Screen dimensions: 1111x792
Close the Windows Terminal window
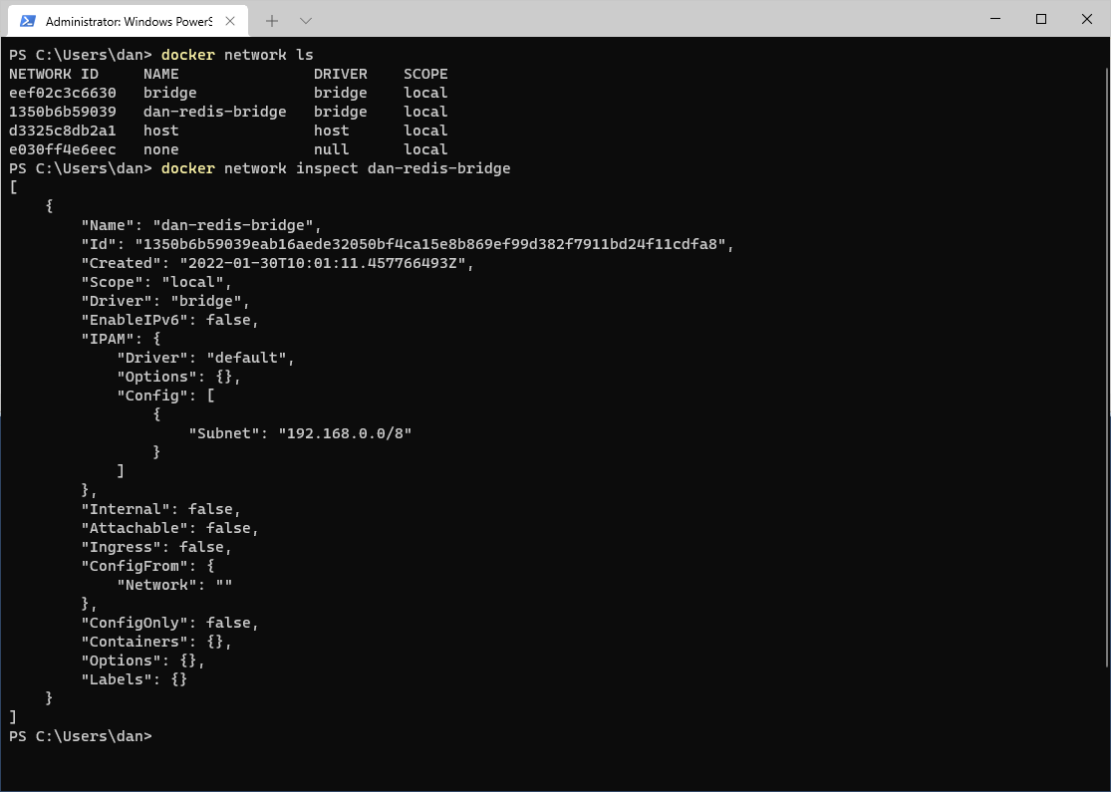pyautogui.click(x=1087, y=19)
